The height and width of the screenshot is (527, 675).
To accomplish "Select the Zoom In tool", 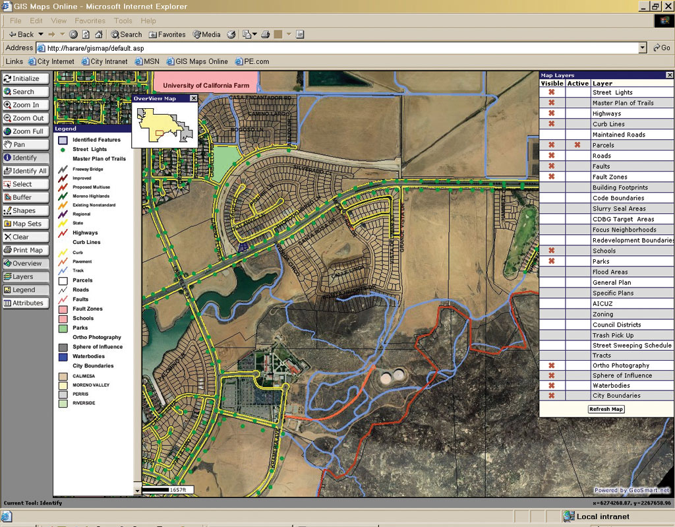I will tap(26, 105).
